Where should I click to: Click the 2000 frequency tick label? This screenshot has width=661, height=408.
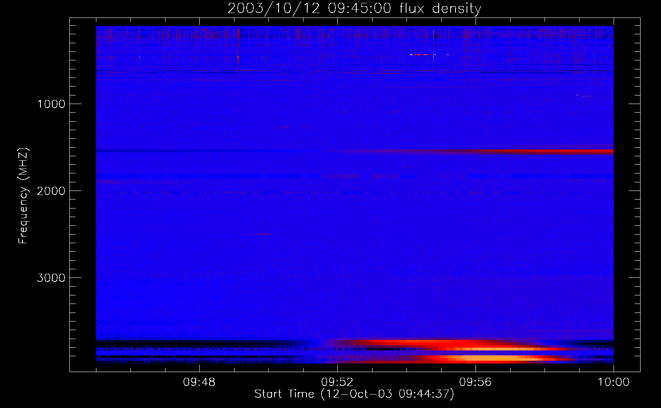(x=51, y=191)
